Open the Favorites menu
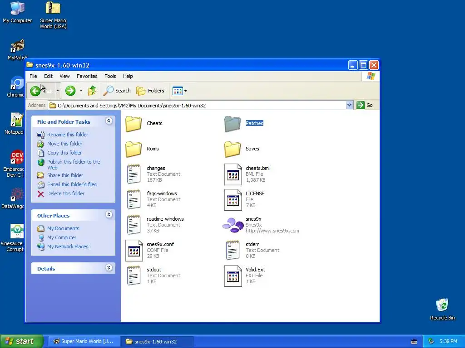The width and height of the screenshot is (465, 348). pos(87,76)
